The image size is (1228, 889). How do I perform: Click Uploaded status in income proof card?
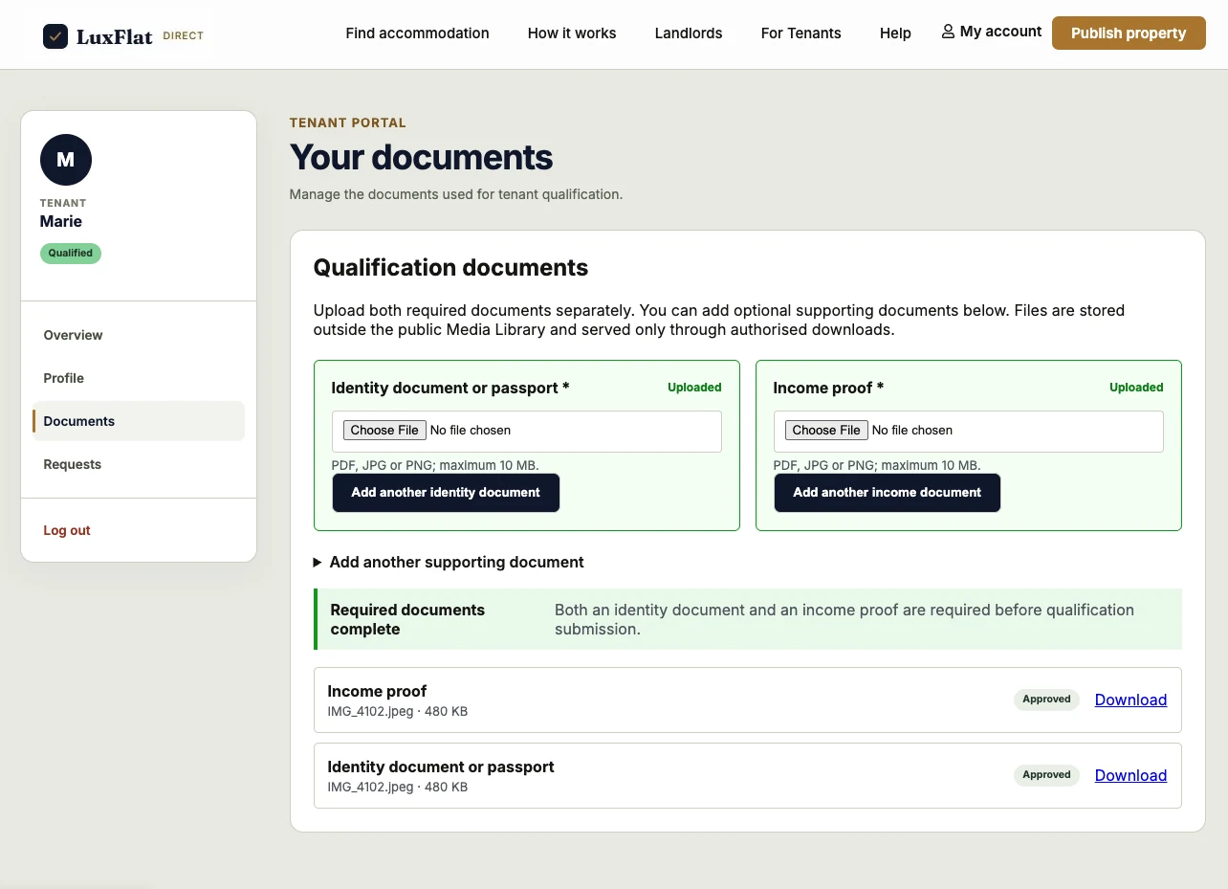(x=1136, y=388)
